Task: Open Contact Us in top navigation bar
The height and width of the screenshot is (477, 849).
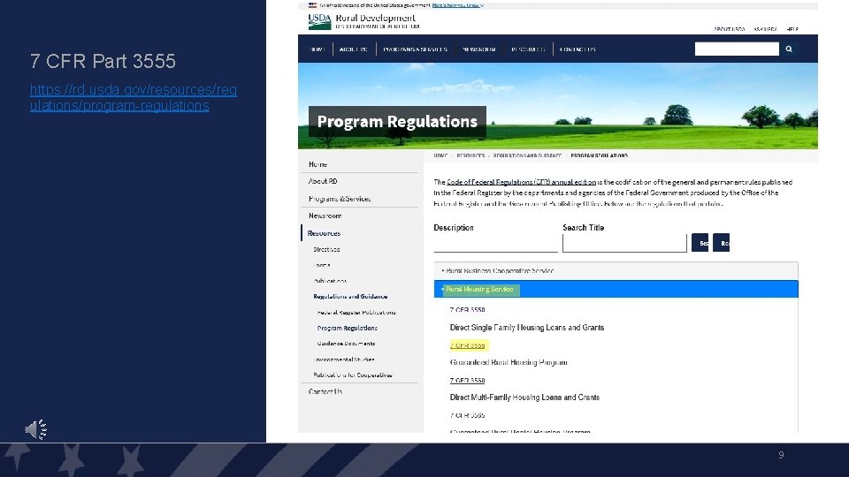Action: click(577, 49)
